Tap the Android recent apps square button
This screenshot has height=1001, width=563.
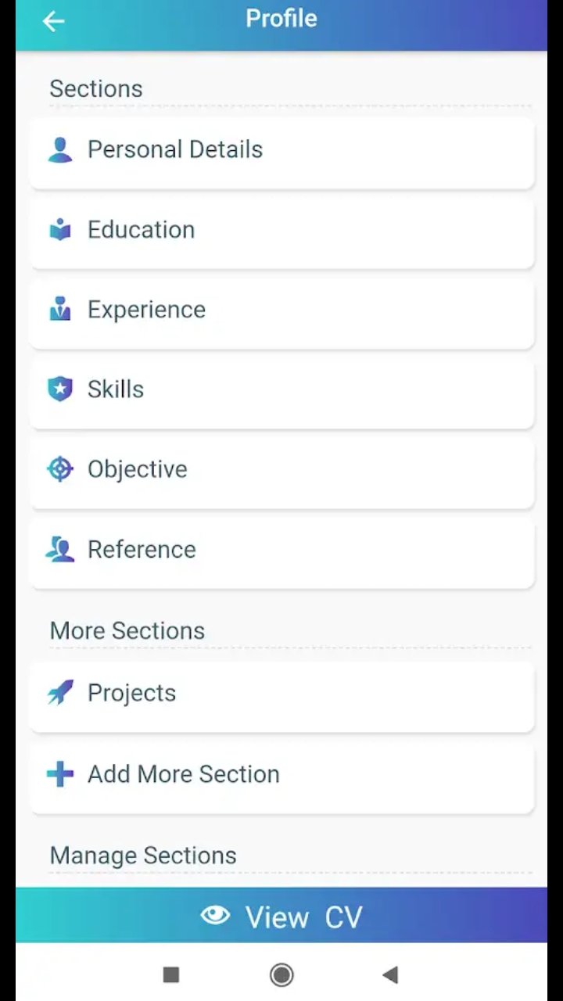[171, 974]
